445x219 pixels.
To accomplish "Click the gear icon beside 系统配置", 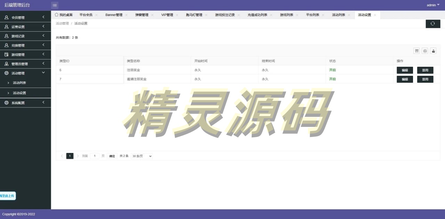I will [6, 103].
